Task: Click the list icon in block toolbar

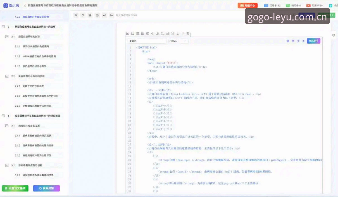Action: point(137,34)
